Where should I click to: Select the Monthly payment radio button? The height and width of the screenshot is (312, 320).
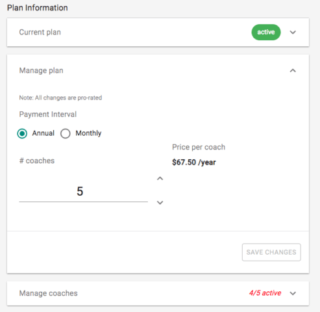click(66, 133)
